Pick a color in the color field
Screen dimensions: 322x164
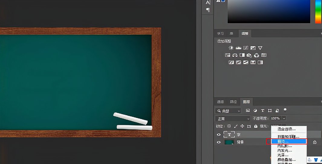click(268, 12)
